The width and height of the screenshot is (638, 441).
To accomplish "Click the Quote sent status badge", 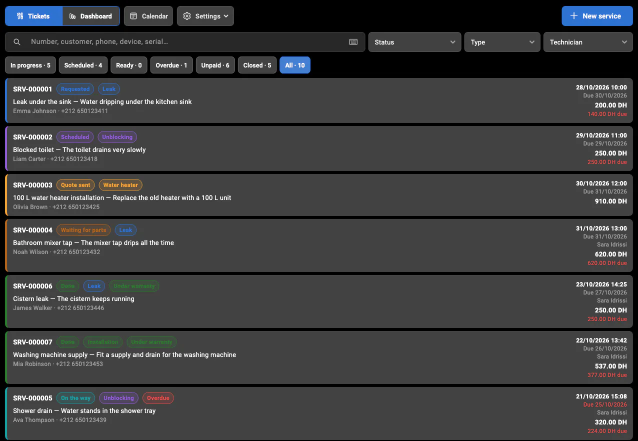I will (75, 185).
